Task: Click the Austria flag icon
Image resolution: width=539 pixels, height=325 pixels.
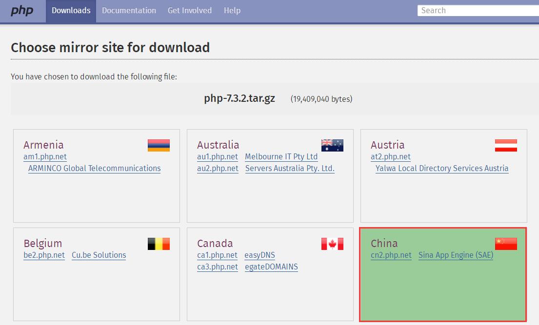Action: 506,145
